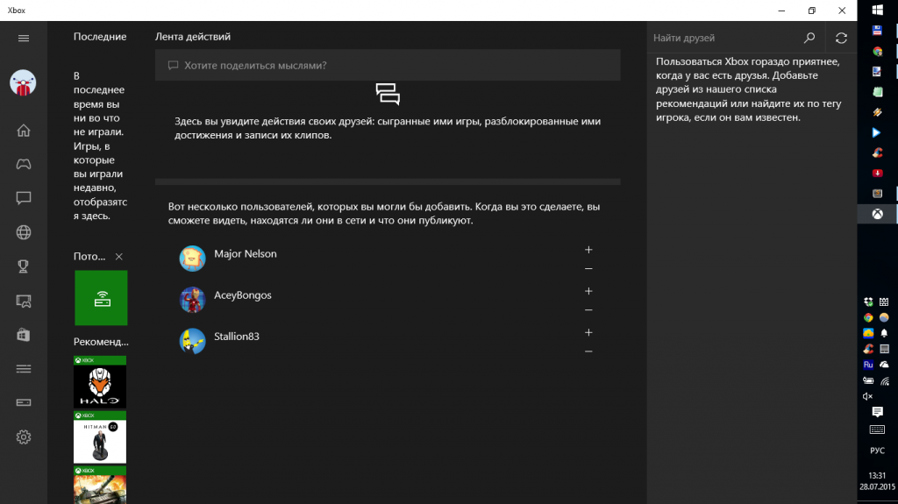This screenshot has width=898, height=504.
Task: Open Achievements trophy icon
Action: [24, 266]
